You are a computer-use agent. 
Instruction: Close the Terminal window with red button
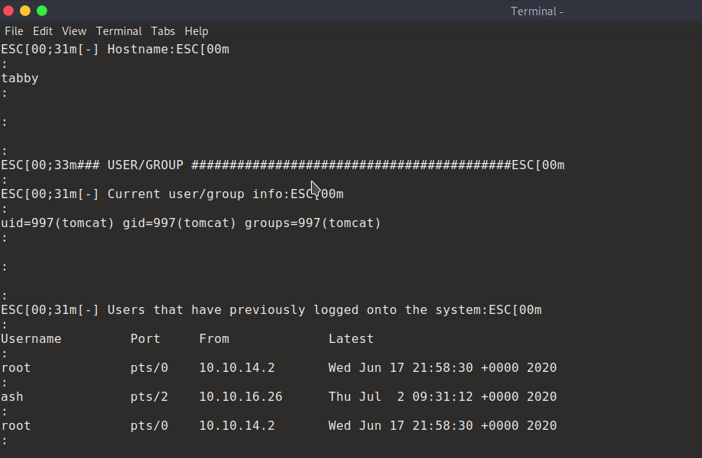coord(8,11)
